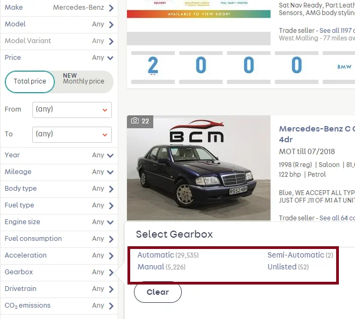Image resolution: width=355 pixels, height=319 pixels.
Task: Click the Clear button
Action: point(158,292)
